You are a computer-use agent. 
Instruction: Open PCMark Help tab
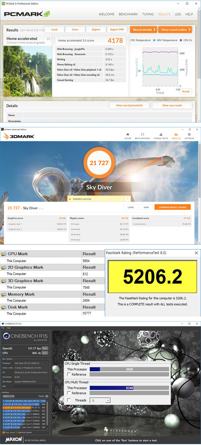pos(189,14)
